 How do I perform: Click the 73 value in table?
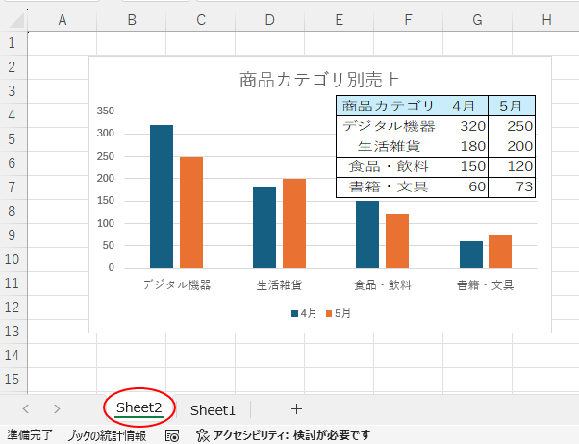click(x=512, y=187)
